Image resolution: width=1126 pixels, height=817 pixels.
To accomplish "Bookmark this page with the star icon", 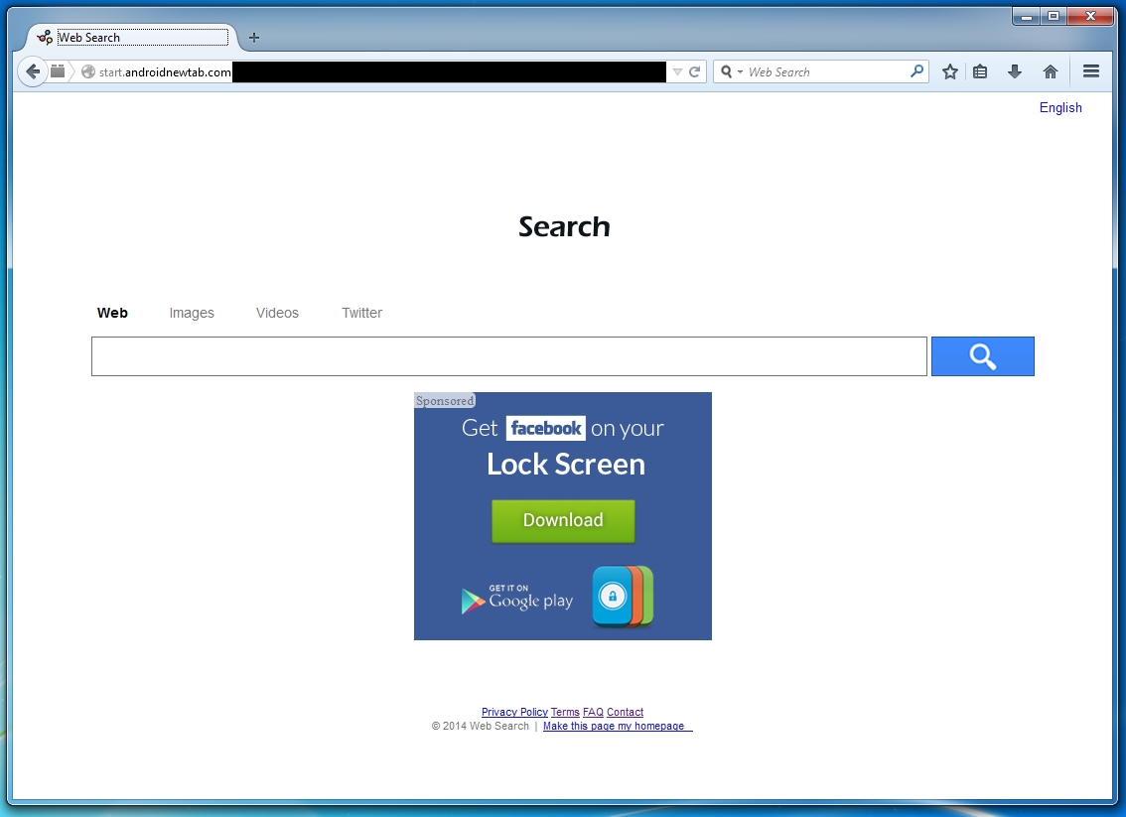I will (x=950, y=71).
